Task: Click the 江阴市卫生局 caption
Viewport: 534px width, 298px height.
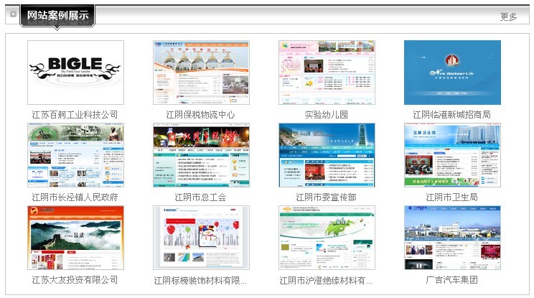Action: point(452,197)
